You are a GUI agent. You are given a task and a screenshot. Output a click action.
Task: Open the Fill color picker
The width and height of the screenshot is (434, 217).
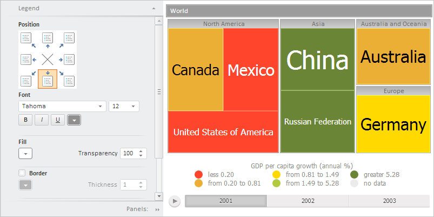[x=25, y=153]
